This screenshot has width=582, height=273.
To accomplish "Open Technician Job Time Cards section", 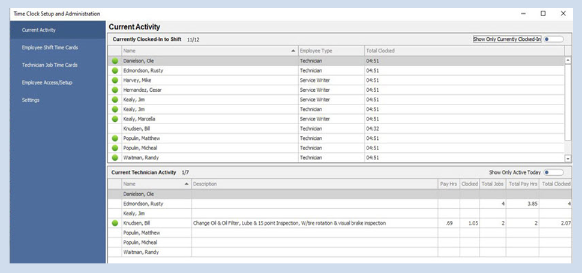I will pyautogui.click(x=50, y=65).
